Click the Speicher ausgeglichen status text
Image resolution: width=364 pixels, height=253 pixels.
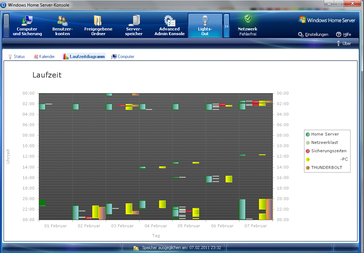[x=182, y=248]
